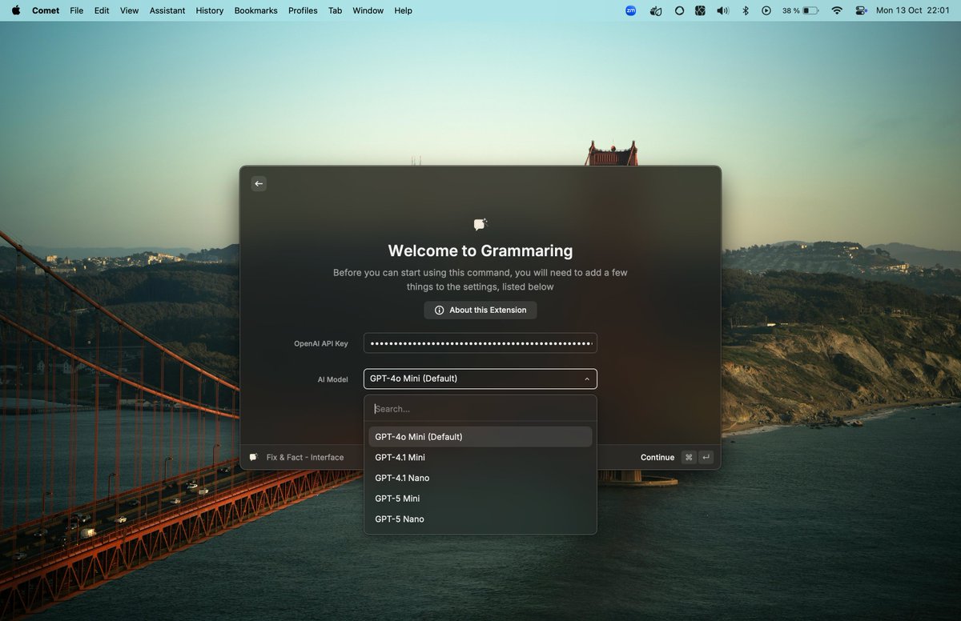The height and width of the screenshot is (621, 961).
Task: Click the ChatGPT-style knot menu bar icon
Action: (x=701, y=10)
